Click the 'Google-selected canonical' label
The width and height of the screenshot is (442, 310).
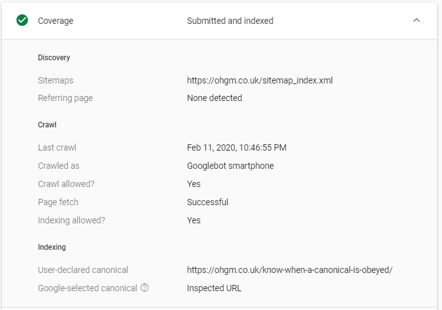tap(87, 288)
